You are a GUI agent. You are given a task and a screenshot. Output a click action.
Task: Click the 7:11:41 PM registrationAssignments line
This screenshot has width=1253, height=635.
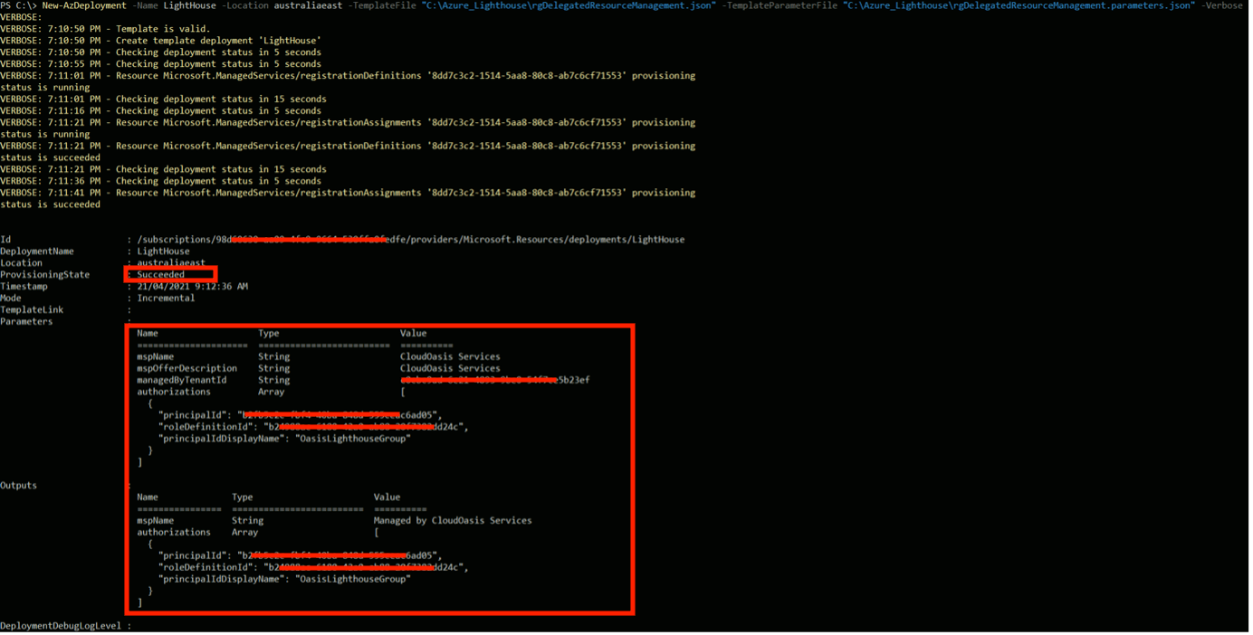pos(348,198)
